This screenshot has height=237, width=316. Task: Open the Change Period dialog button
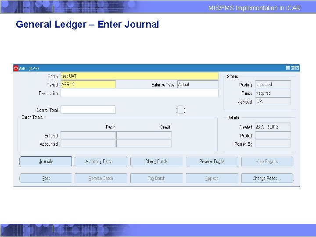[x=267, y=178]
